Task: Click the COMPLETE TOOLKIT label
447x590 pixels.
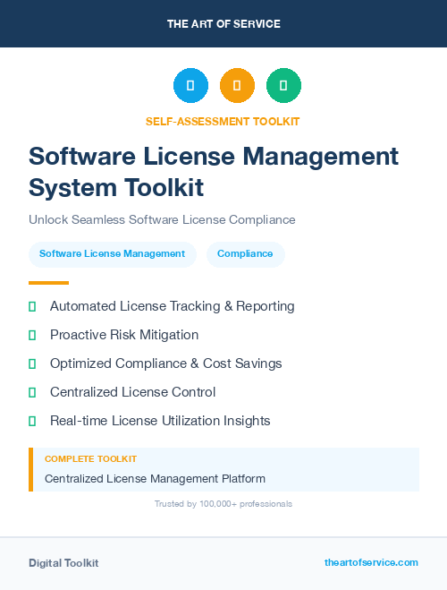Action: click(x=90, y=459)
